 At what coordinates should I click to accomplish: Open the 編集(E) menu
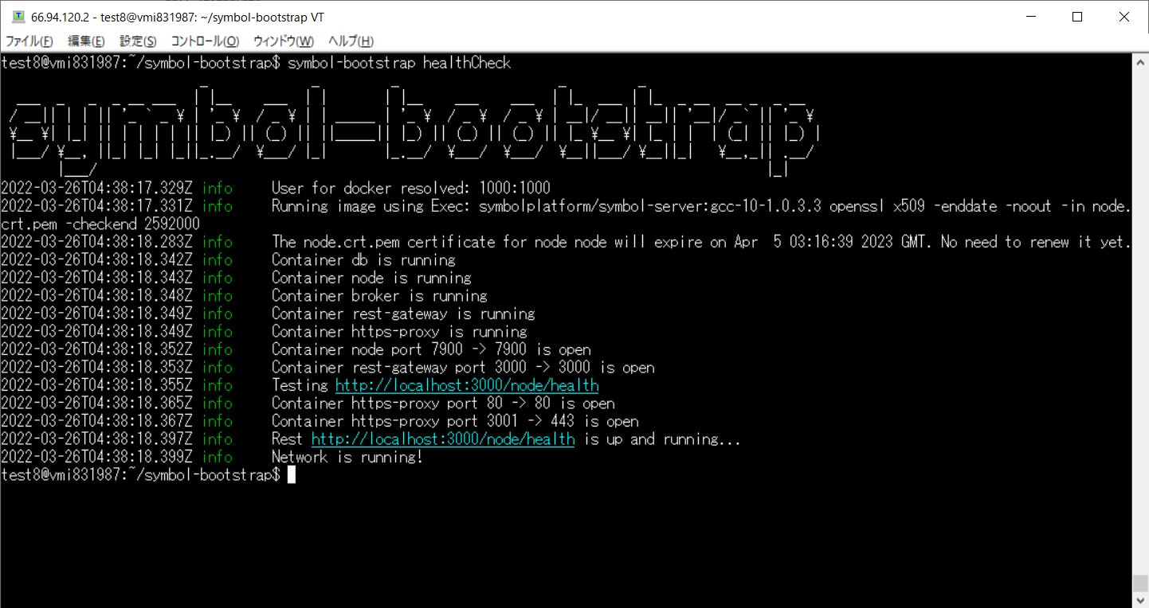(x=86, y=41)
